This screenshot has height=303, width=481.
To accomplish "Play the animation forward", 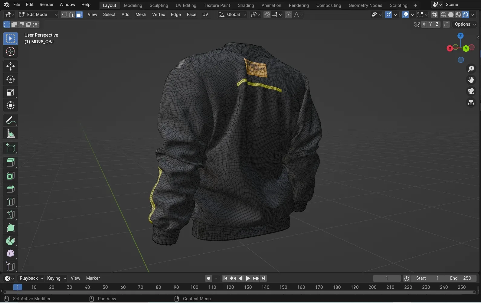I will (248, 279).
